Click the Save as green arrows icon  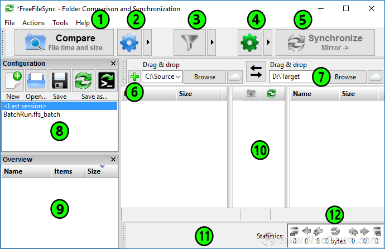(x=83, y=80)
